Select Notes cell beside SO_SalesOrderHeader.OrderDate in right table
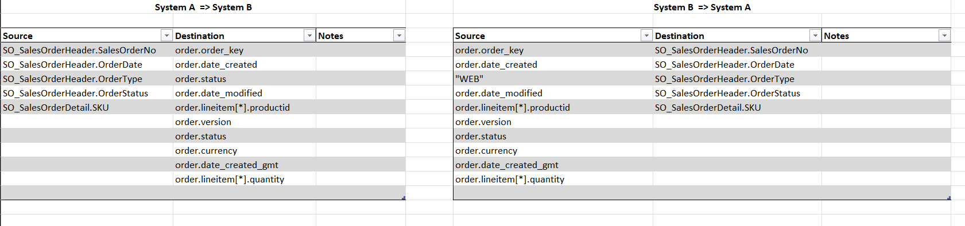This screenshot has height=226, width=965. point(886,64)
